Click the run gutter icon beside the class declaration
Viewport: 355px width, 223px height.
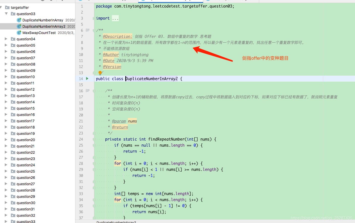pos(87,79)
